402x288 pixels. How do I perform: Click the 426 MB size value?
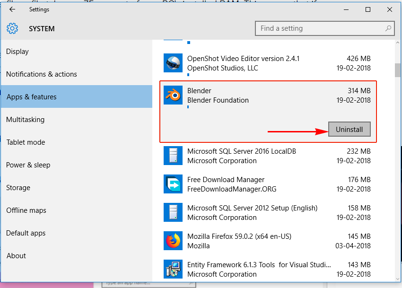pyautogui.click(x=358, y=59)
